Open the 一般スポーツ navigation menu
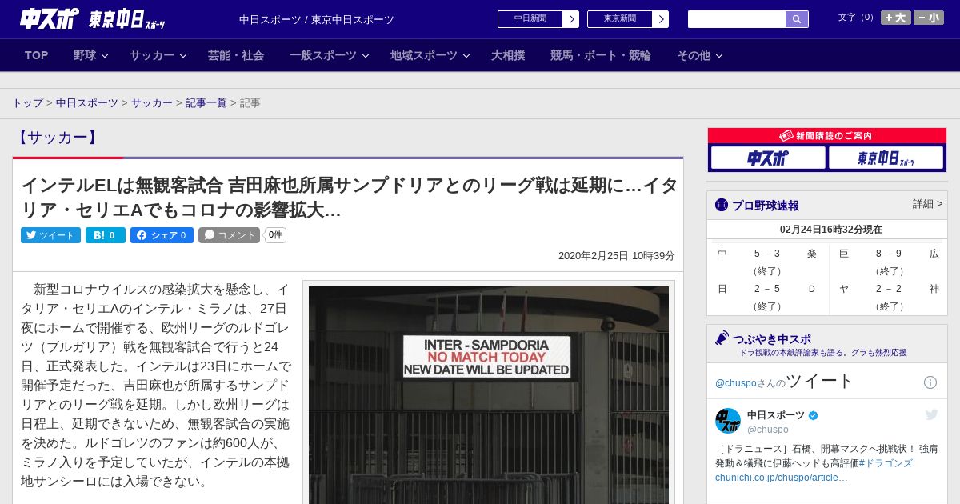960x504 pixels. click(323, 55)
